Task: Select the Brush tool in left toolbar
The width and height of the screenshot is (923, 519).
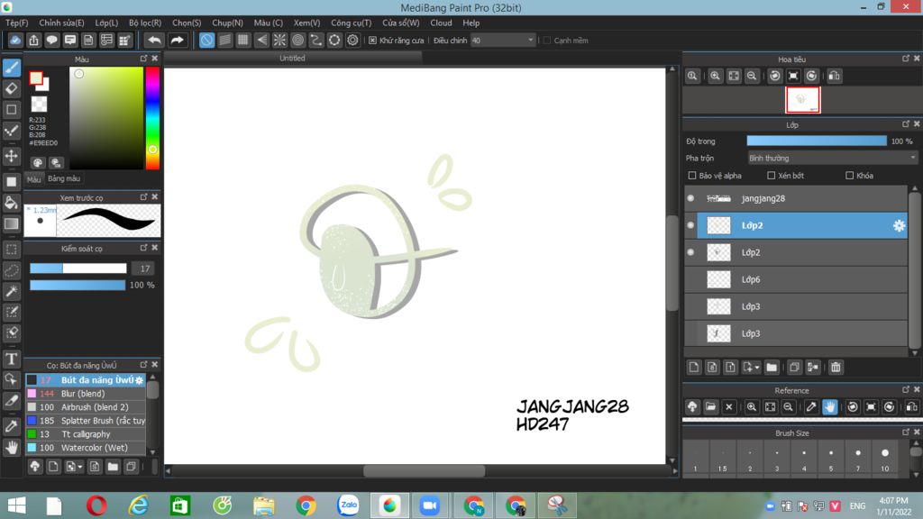Action: (x=11, y=68)
